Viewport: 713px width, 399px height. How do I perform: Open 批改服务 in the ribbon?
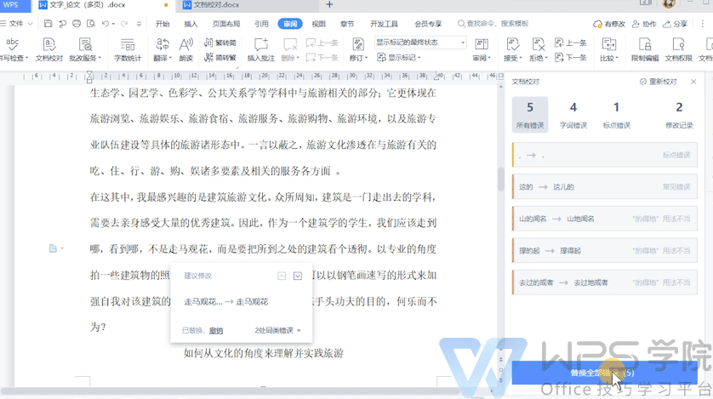tap(85, 49)
